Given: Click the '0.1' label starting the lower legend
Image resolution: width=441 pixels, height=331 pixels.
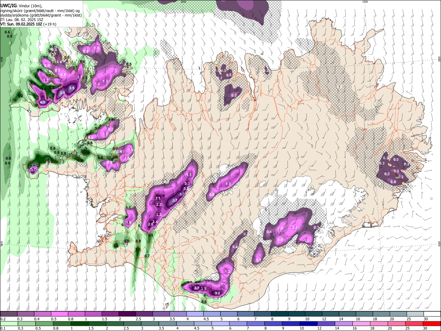Looking at the screenshot, I should click(x=3, y=328).
